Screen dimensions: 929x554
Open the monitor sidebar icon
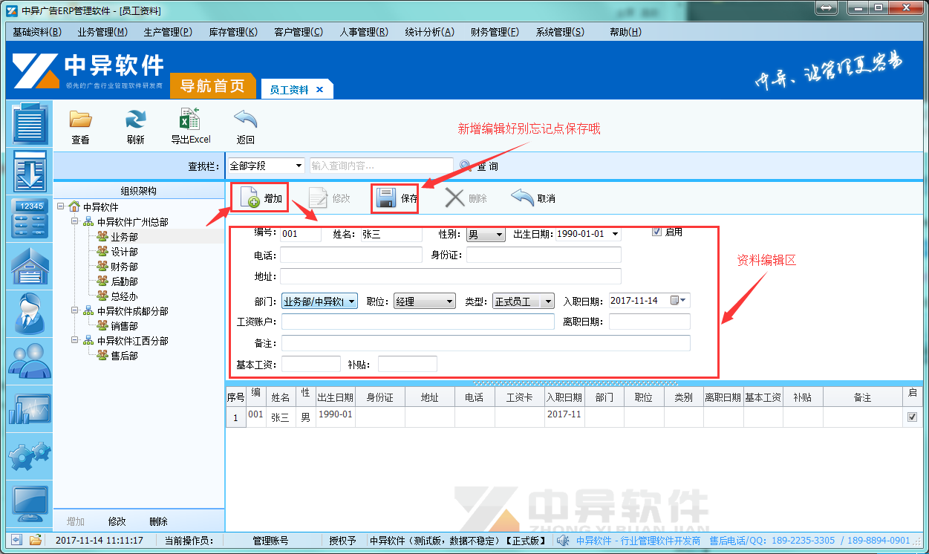30,504
